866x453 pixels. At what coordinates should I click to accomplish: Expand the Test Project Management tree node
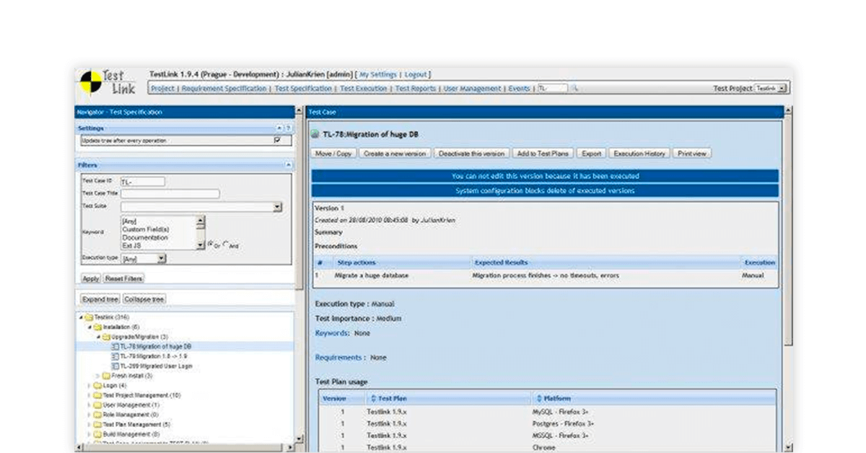[x=89, y=395]
